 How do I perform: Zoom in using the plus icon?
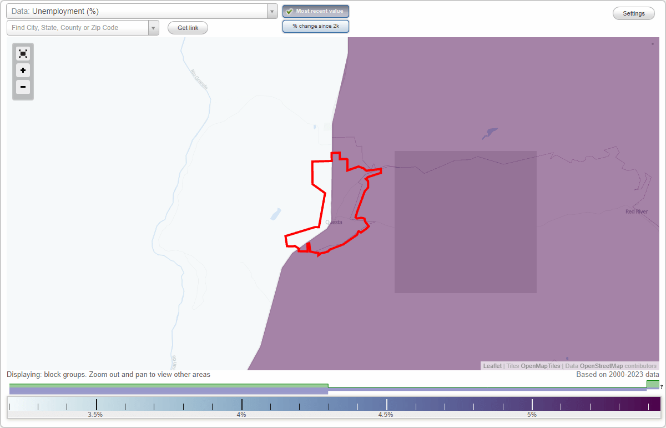pyautogui.click(x=23, y=71)
